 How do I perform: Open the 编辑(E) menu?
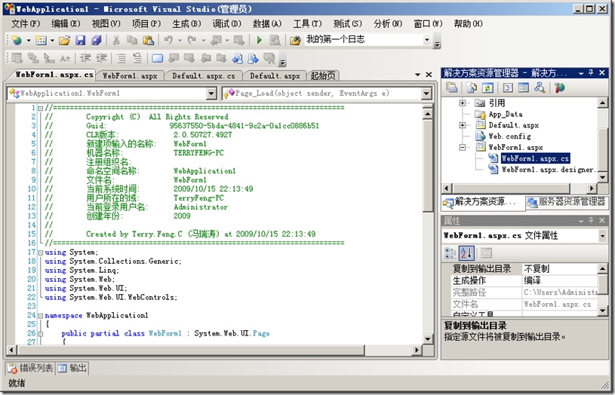click(66, 24)
